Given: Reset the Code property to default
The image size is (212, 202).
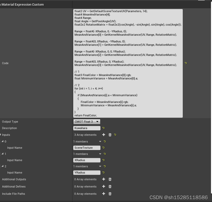Looking at the screenshot, I should pos(186,63).
